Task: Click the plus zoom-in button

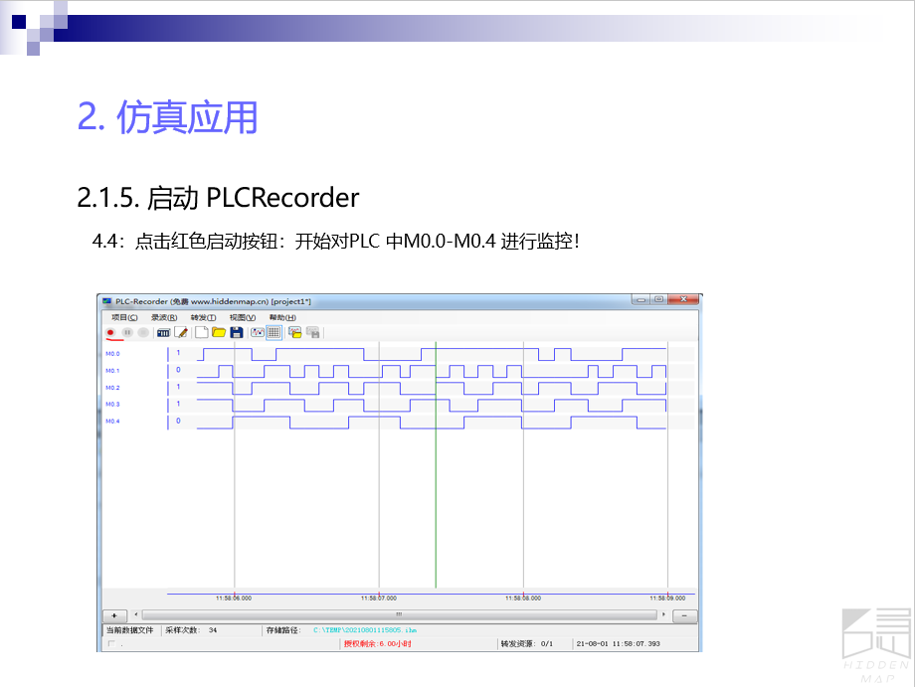Action: coord(114,615)
